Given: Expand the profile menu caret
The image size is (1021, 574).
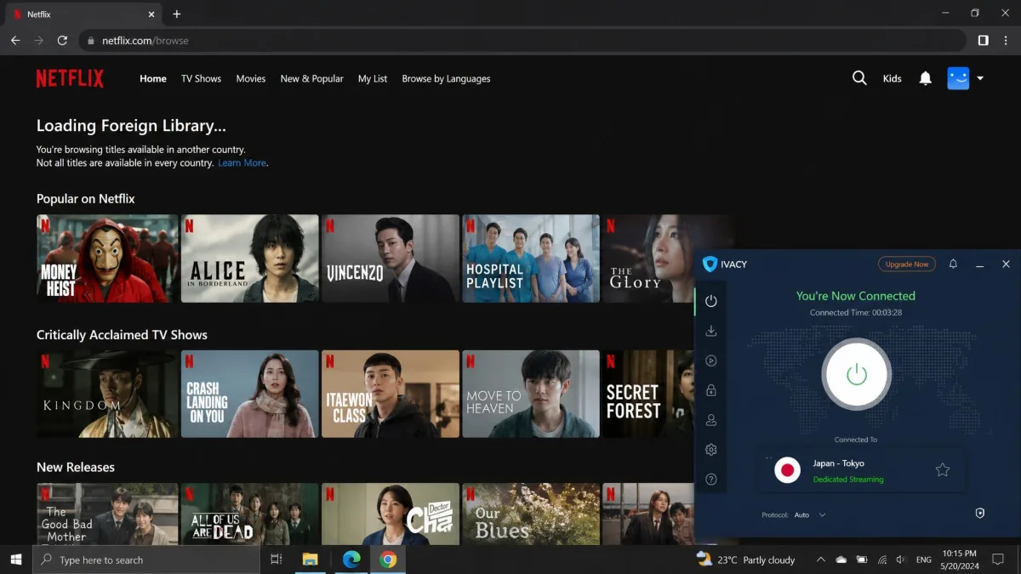Looking at the screenshot, I should point(980,78).
